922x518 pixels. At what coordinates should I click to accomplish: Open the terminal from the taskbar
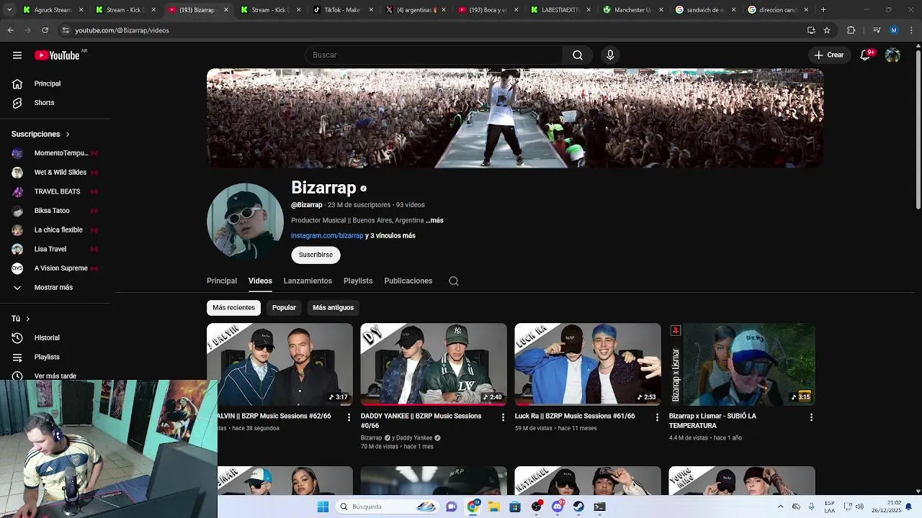599,506
